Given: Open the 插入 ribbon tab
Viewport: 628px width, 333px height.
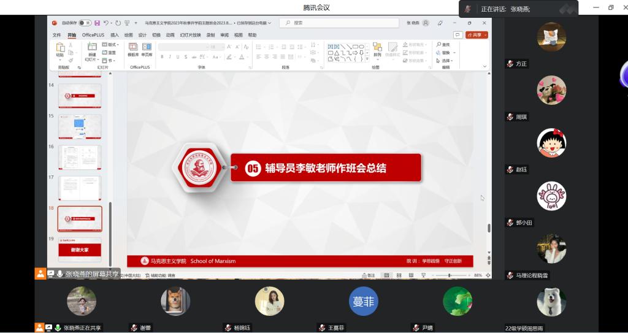Looking at the screenshot, I should pos(114,35).
